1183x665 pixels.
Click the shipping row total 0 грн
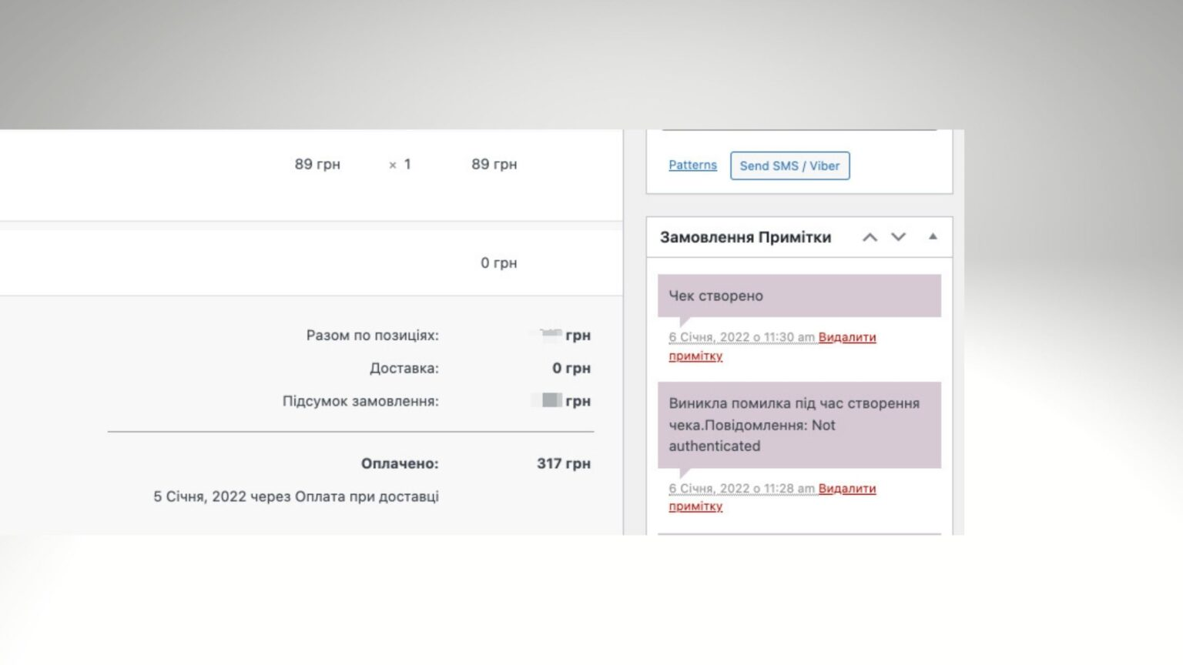tap(499, 262)
